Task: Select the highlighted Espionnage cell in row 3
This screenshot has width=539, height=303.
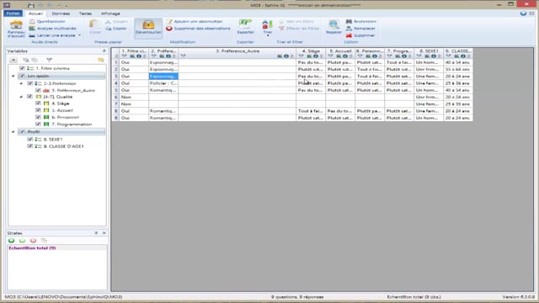Action: coord(163,77)
